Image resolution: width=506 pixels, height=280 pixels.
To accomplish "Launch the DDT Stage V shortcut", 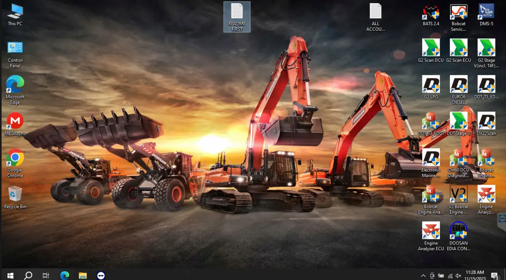I will tap(458, 124).
